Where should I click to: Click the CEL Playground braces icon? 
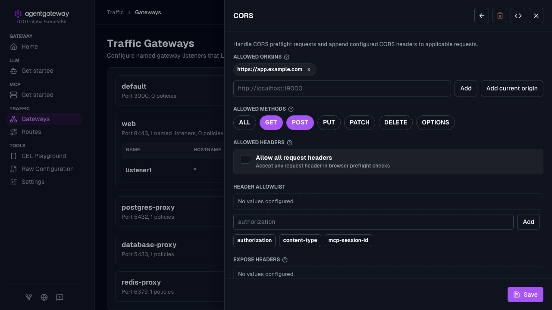(x=14, y=156)
